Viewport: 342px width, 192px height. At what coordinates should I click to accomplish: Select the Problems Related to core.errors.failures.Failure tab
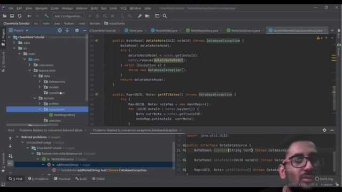[x=51, y=130]
